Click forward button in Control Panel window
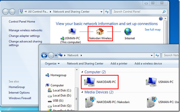180x112 pixels. [x=12, y=12]
